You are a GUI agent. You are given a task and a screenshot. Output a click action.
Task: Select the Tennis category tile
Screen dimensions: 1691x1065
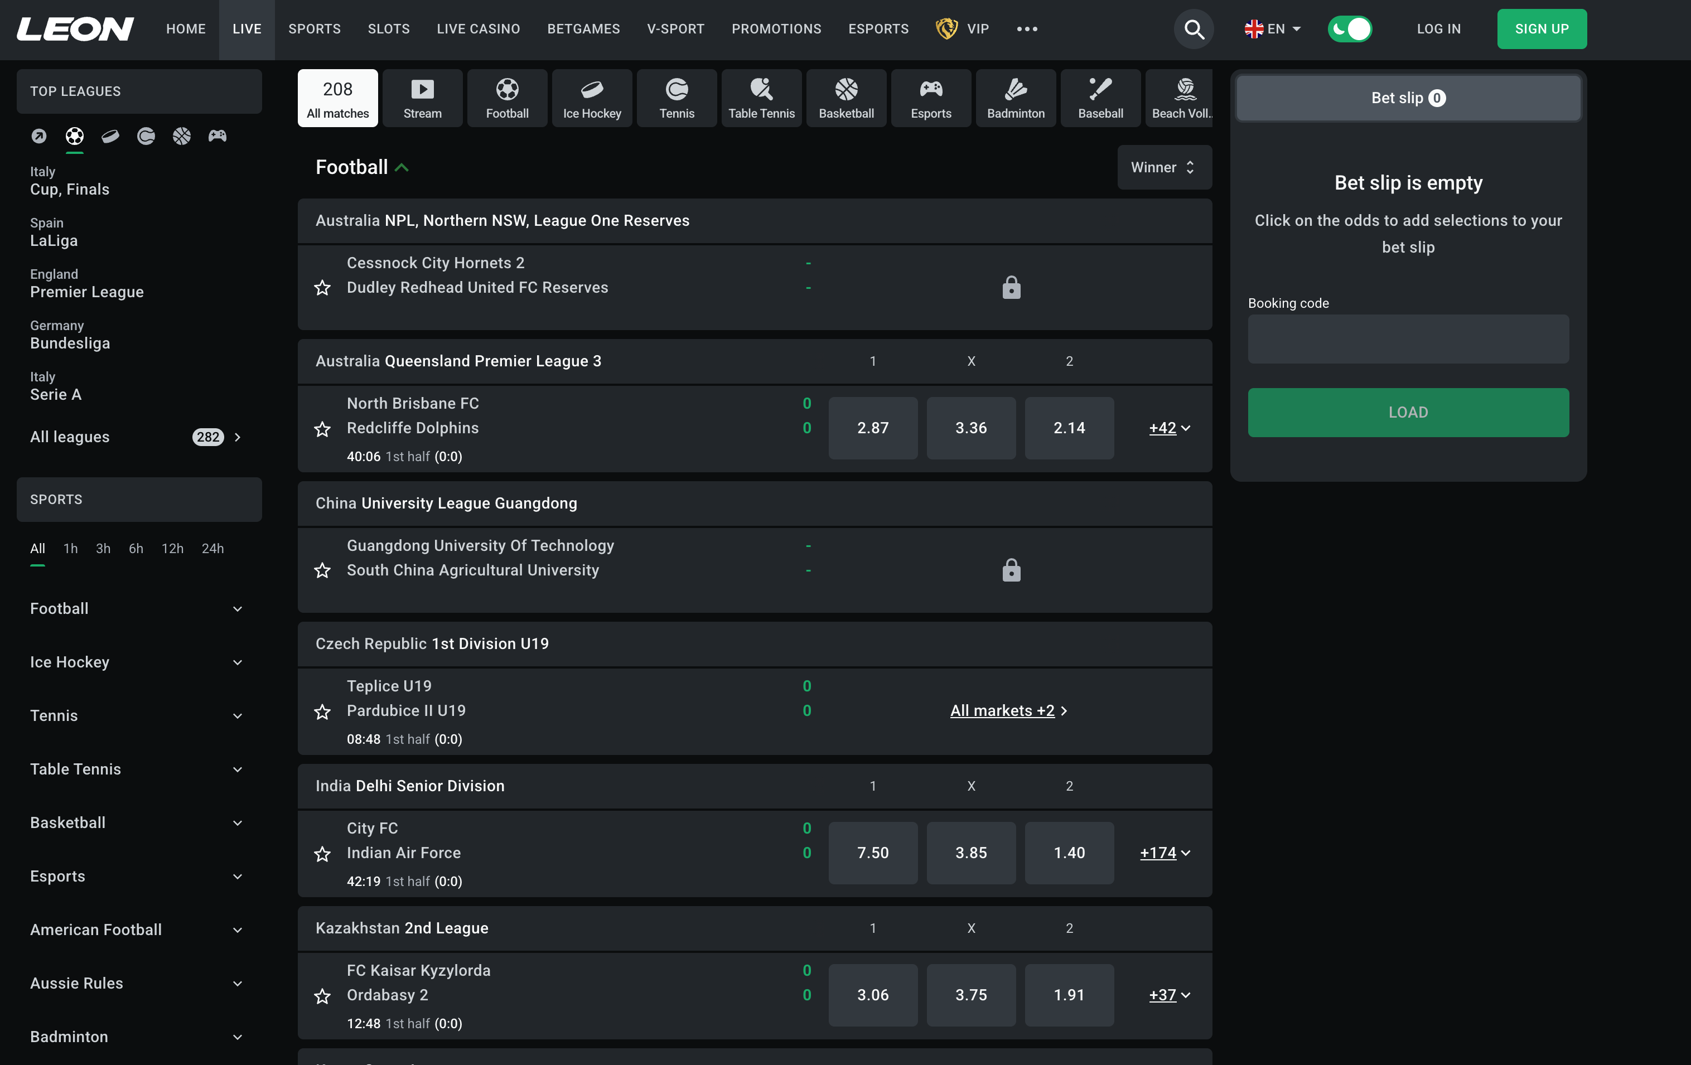coord(677,98)
